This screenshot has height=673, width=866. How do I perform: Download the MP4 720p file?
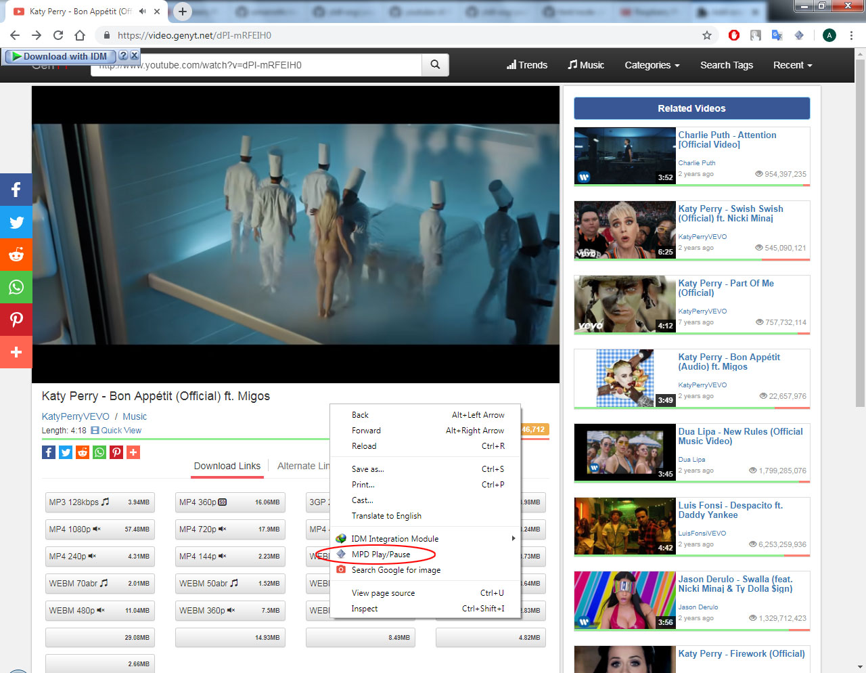230,529
